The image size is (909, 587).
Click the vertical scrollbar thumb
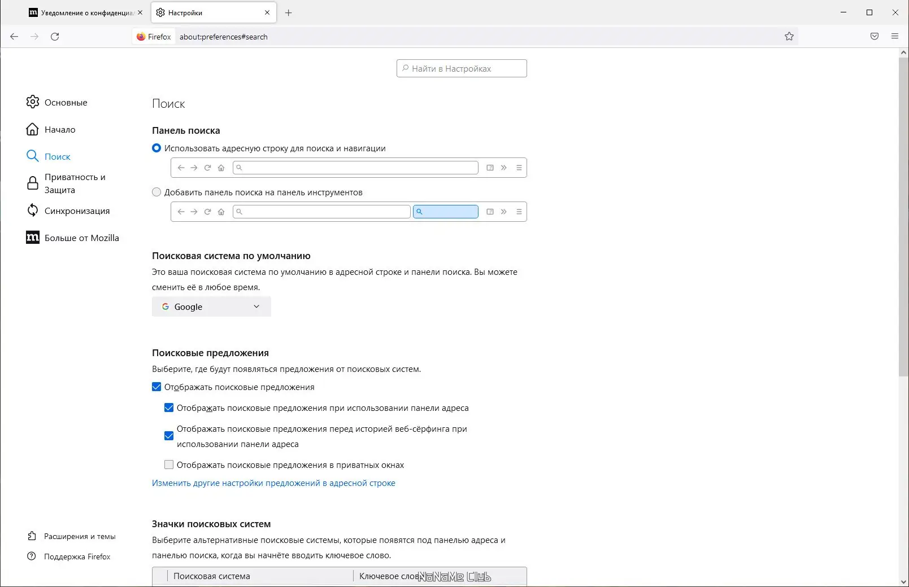pos(903,216)
